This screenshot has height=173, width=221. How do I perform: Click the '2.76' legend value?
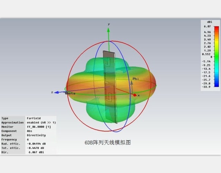207,43
